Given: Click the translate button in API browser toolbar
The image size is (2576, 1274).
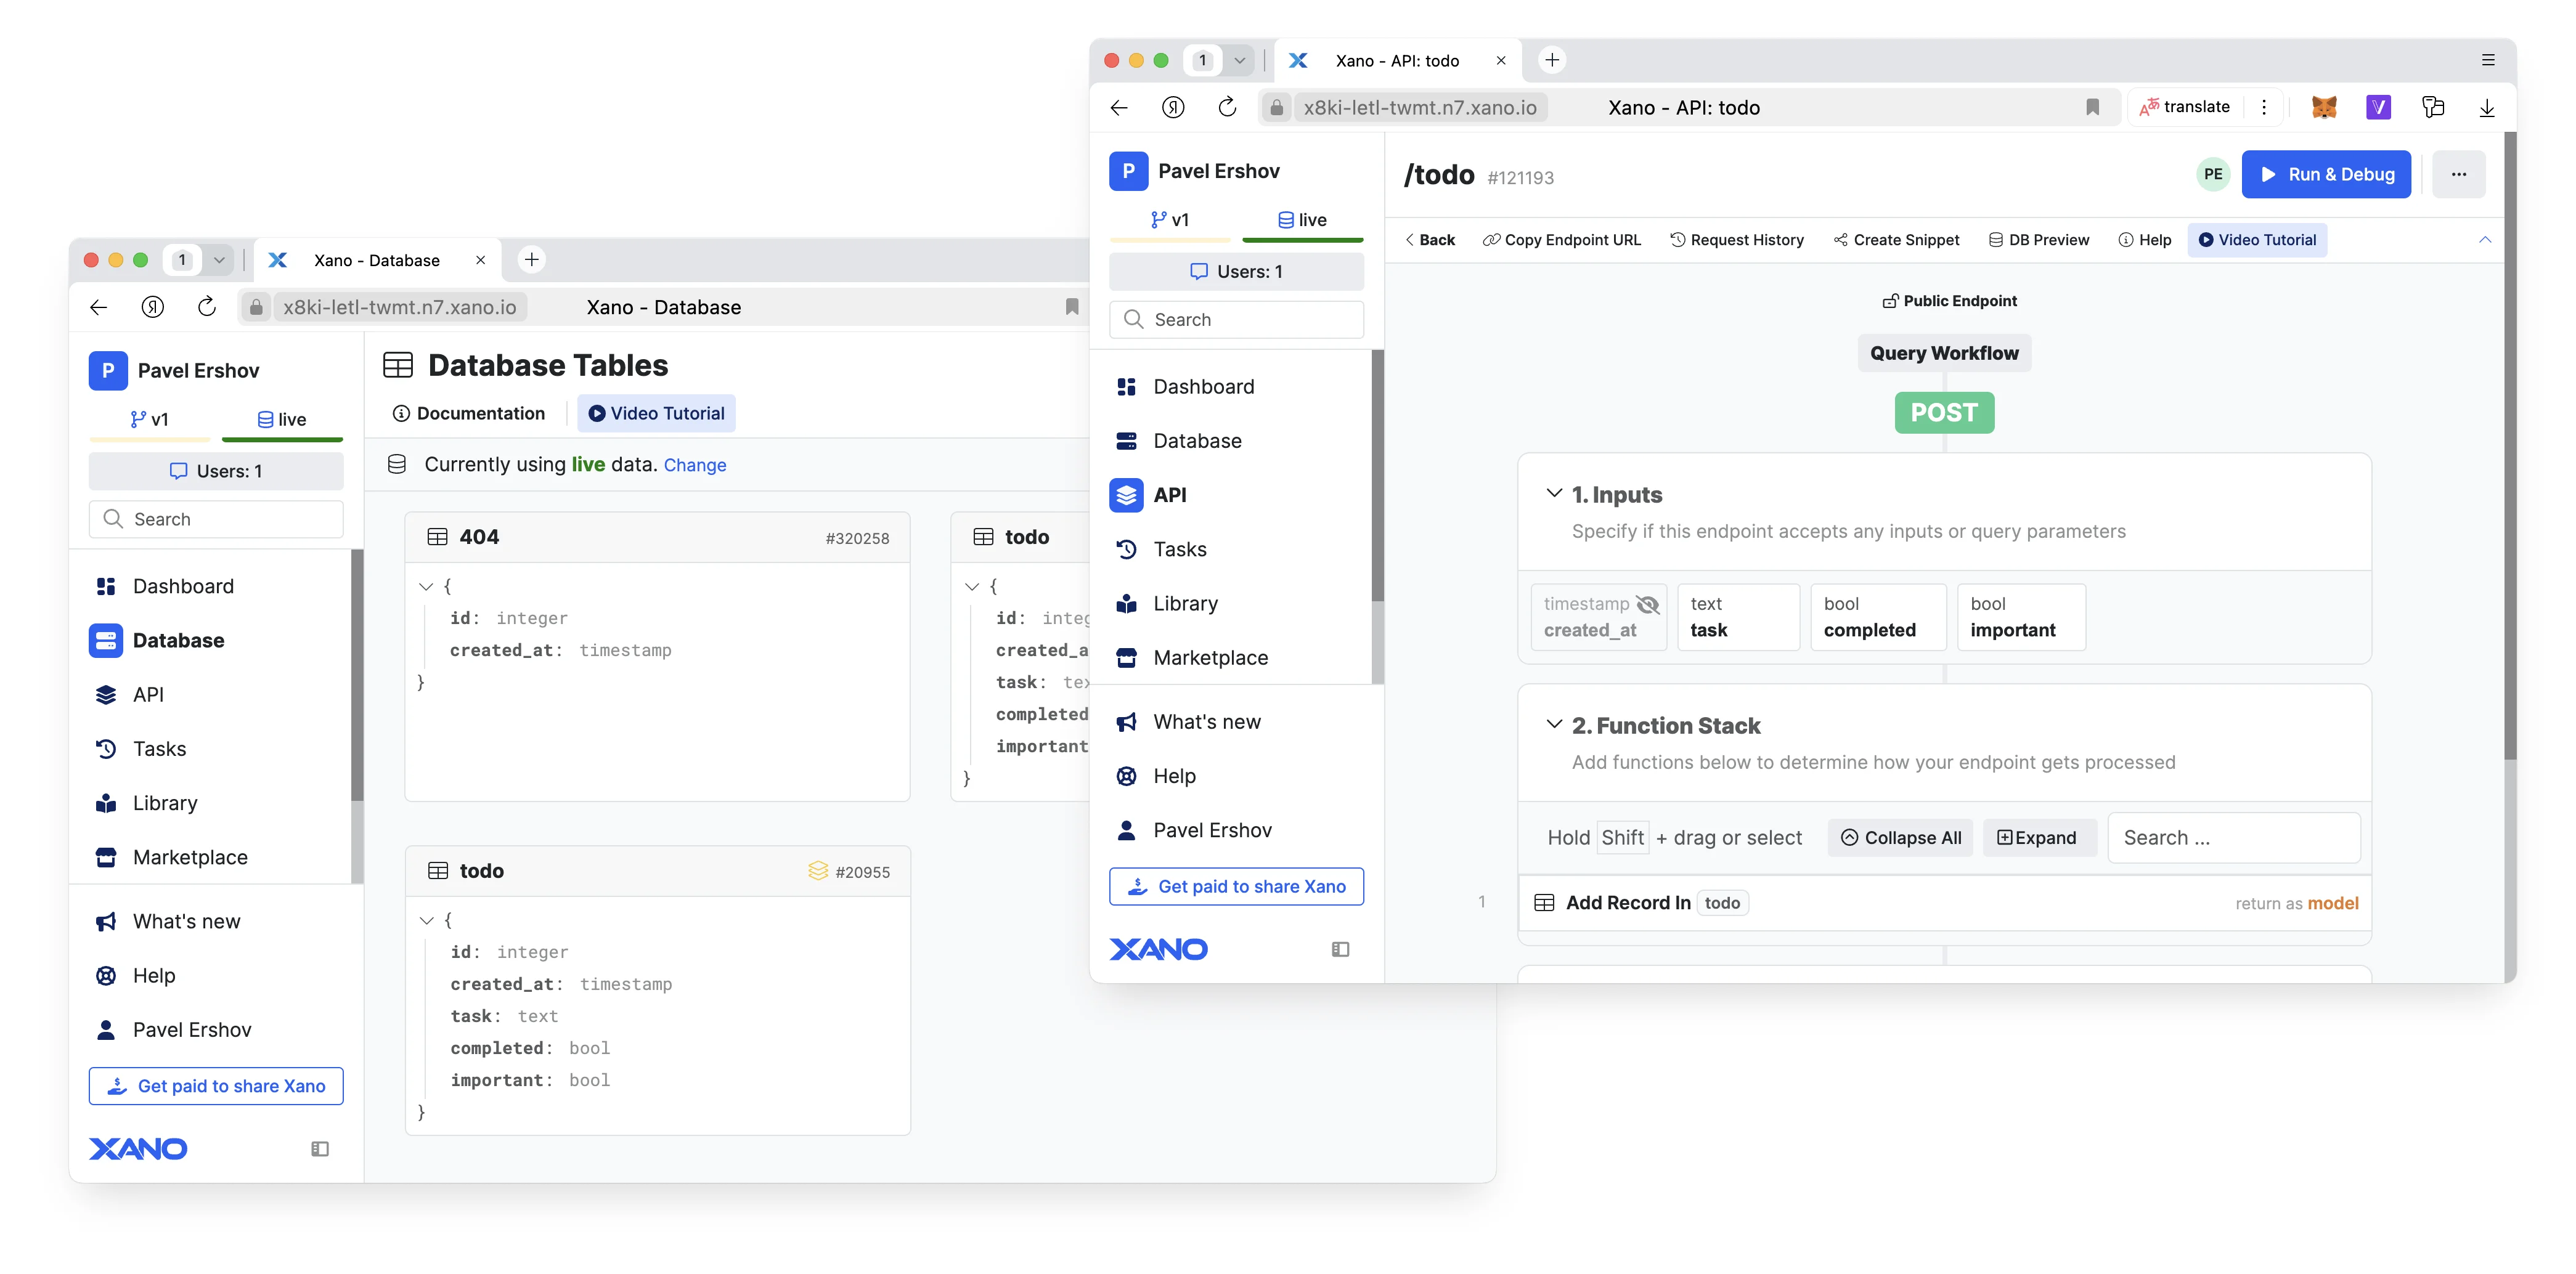Looking at the screenshot, I should coord(2185,107).
